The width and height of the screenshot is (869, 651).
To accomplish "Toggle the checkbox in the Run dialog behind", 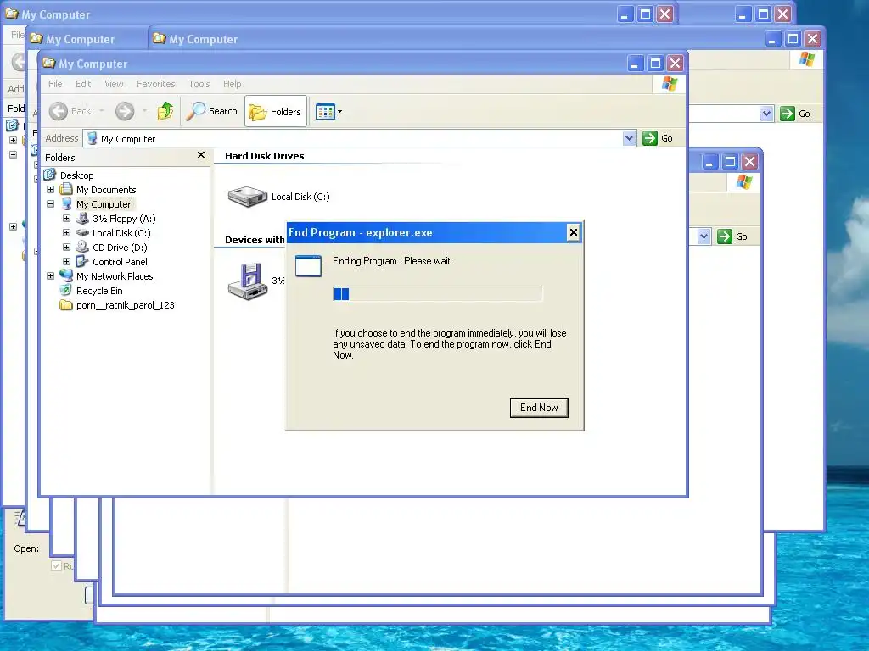I will click(x=56, y=565).
